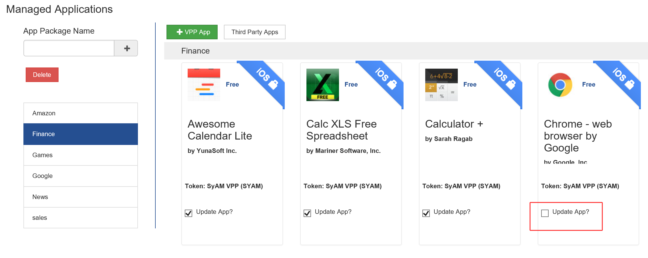
Task: Click the Awesome Calendar Lite app icon
Action: tap(204, 85)
